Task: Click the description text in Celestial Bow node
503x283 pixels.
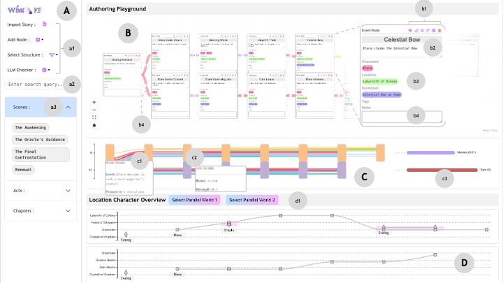Action: (x=390, y=48)
